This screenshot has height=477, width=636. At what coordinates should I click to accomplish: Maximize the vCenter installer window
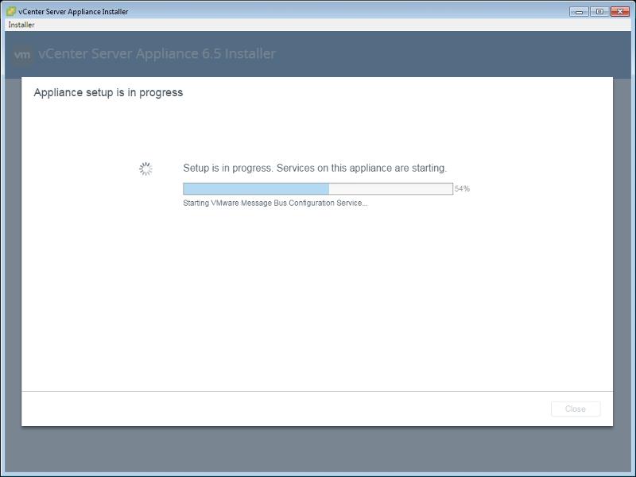pos(599,12)
